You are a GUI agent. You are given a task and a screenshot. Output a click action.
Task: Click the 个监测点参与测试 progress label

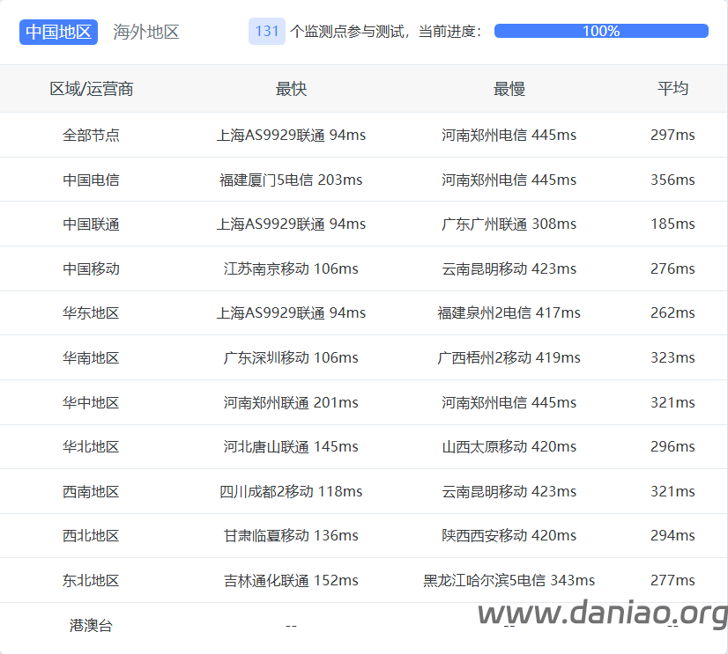coord(385,32)
